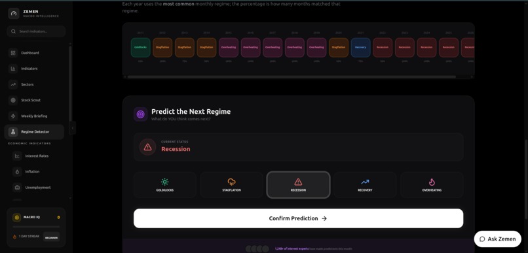The width and height of the screenshot is (528, 253).
Task: Click the '1 DAY STREAK' text
Action: 29,237
